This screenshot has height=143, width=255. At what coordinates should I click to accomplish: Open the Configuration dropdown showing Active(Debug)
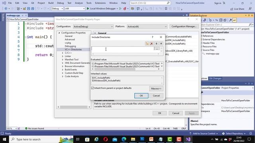93,27
